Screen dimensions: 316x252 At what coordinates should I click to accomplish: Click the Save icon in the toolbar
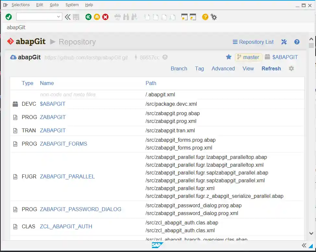(x=77, y=17)
